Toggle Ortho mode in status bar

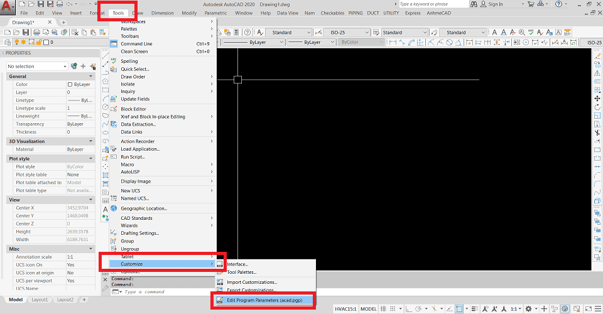(x=408, y=308)
